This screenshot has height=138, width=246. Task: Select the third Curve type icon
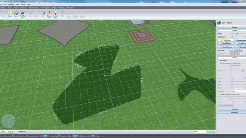tap(238, 50)
